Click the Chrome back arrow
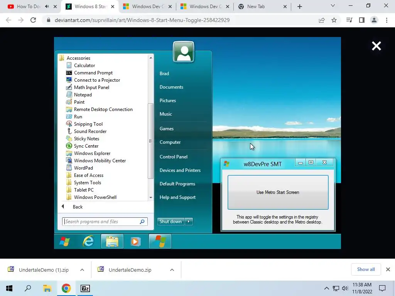The image size is (395, 296). tap(8, 20)
